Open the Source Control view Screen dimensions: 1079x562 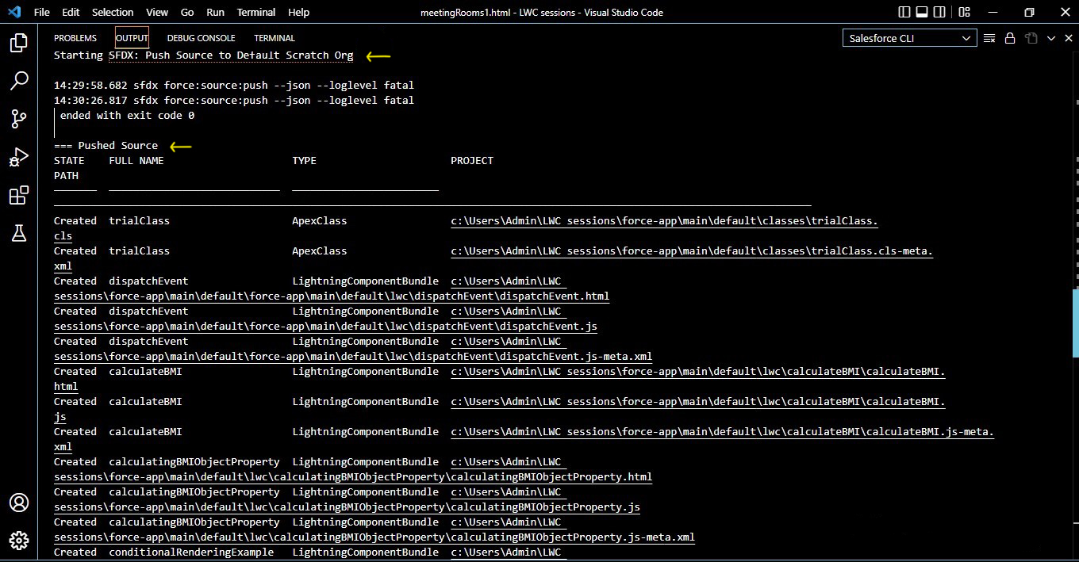(x=19, y=119)
